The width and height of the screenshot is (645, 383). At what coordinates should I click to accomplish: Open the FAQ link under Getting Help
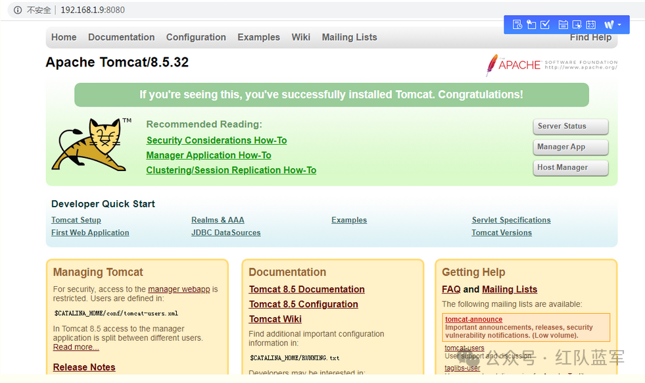[451, 290]
